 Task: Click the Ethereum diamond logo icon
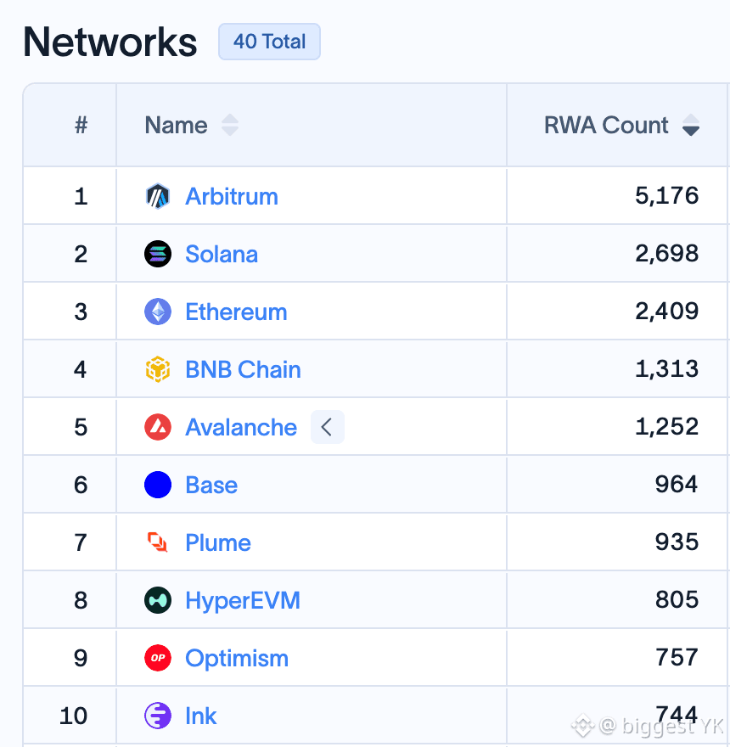[x=158, y=312]
